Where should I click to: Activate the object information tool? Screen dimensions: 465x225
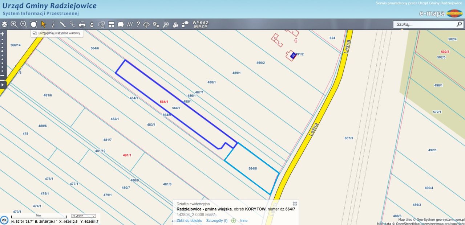coord(53,24)
